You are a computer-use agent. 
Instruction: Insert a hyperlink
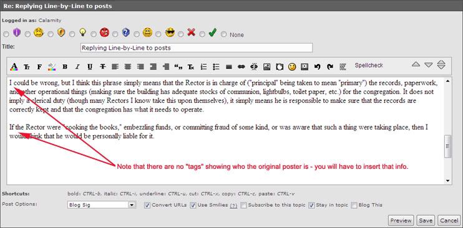pos(241,67)
